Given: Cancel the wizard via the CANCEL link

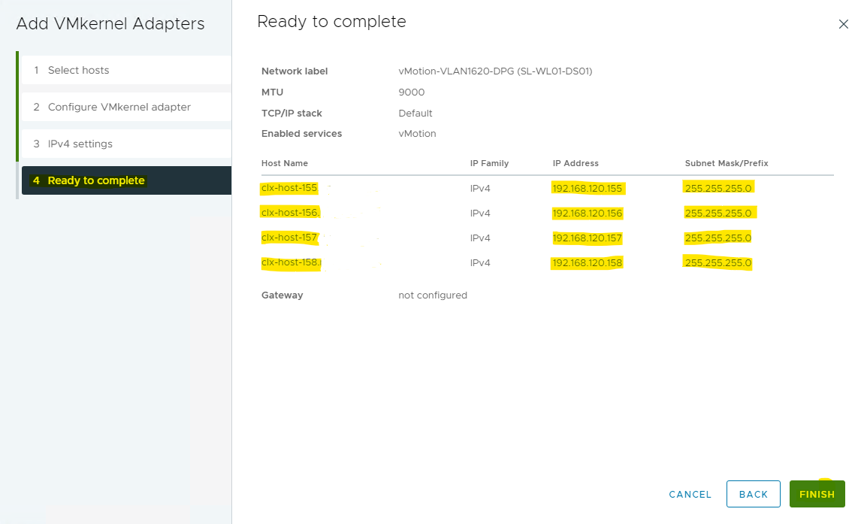Looking at the screenshot, I should coord(690,494).
